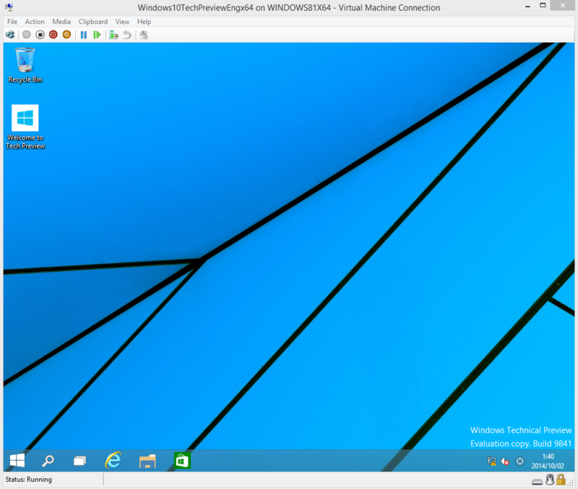Click the red Shut Down icon
The image size is (578, 489).
point(53,35)
